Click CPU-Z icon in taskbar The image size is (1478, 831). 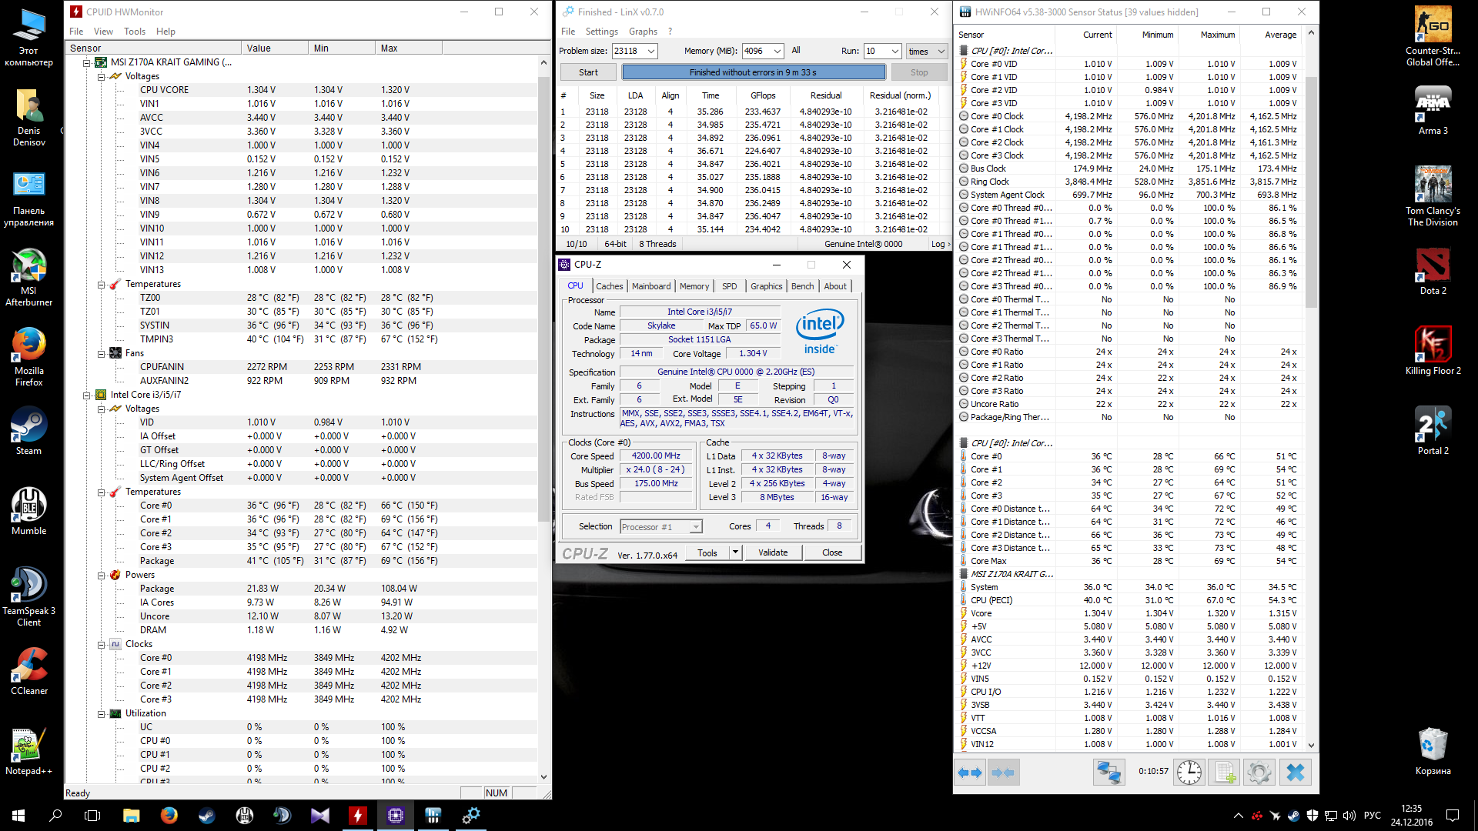point(396,816)
